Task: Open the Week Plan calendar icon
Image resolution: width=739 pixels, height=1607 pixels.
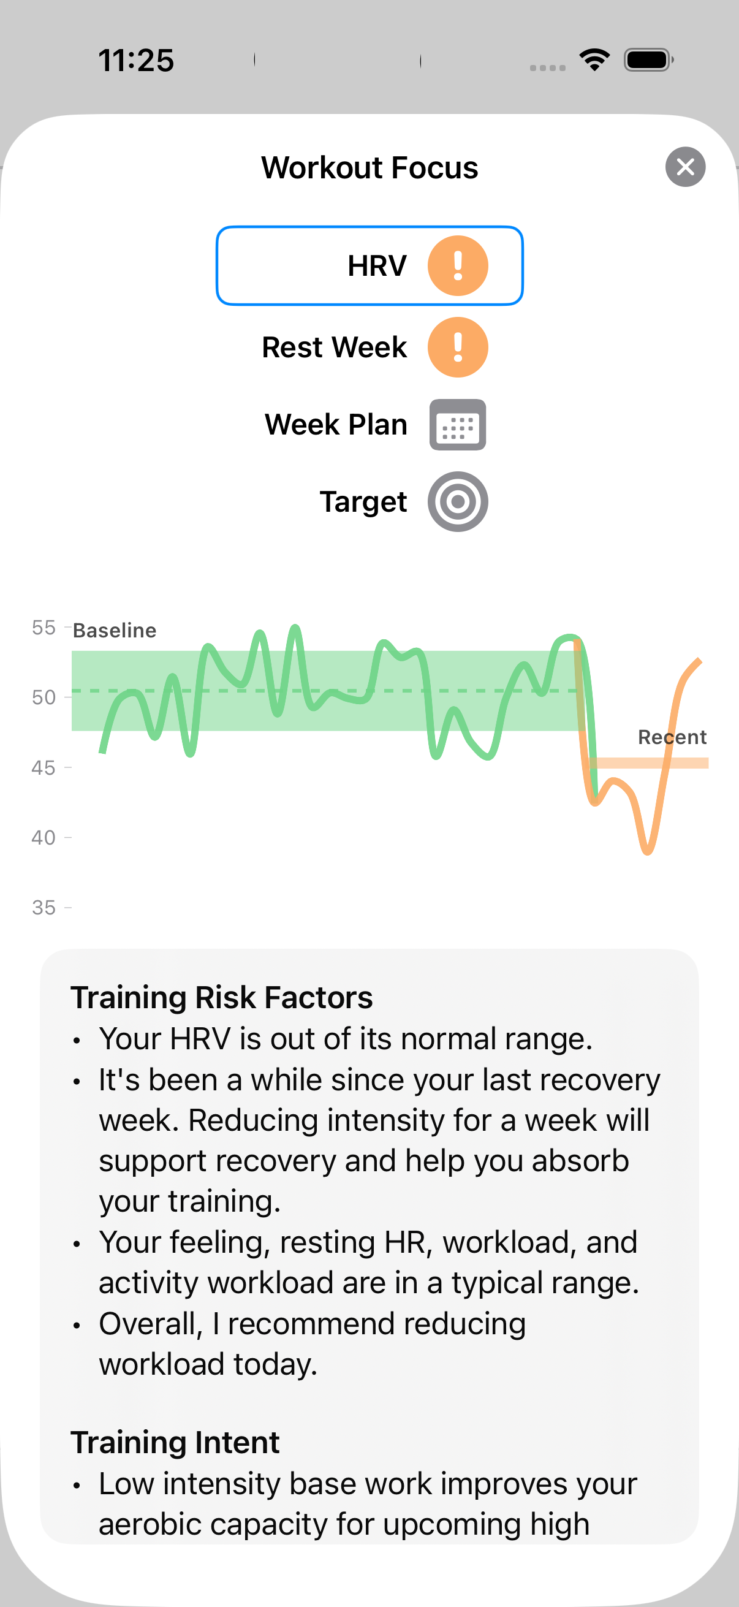Action: pyautogui.click(x=457, y=425)
